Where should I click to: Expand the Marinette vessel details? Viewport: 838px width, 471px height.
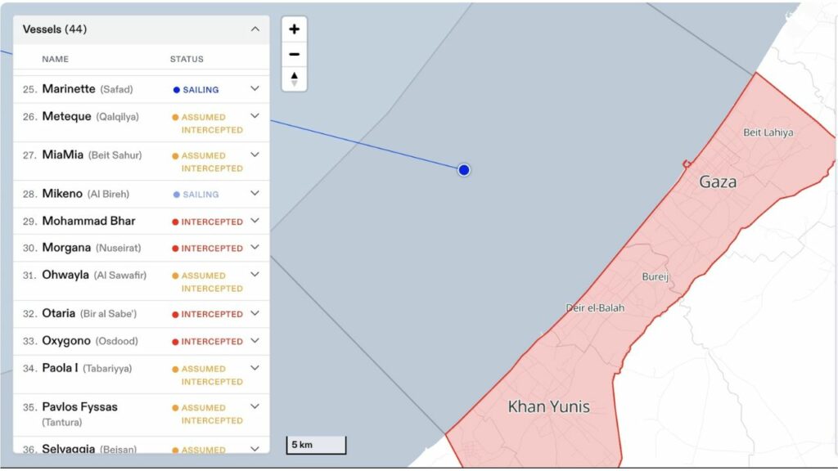coord(255,89)
